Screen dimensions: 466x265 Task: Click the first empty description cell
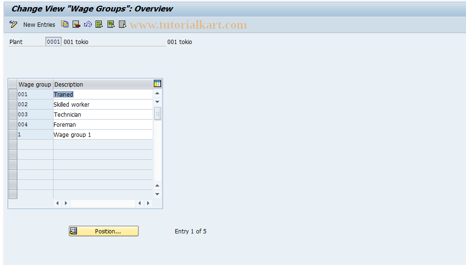tap(103, 144)
